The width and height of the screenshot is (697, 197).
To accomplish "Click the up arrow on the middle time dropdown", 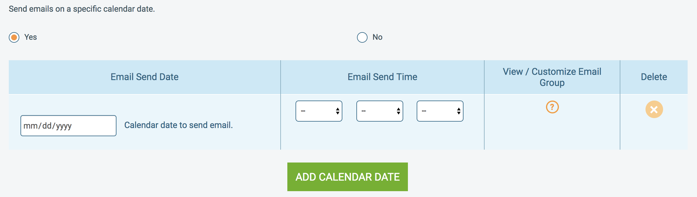I will [398, 109].
